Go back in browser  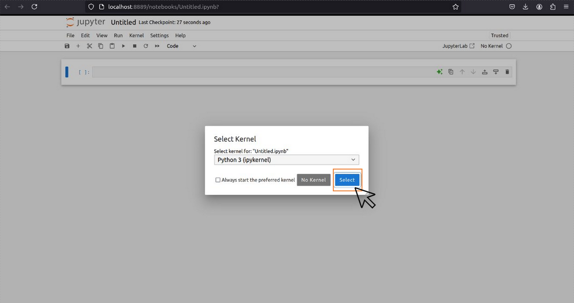tap(7, 7)
